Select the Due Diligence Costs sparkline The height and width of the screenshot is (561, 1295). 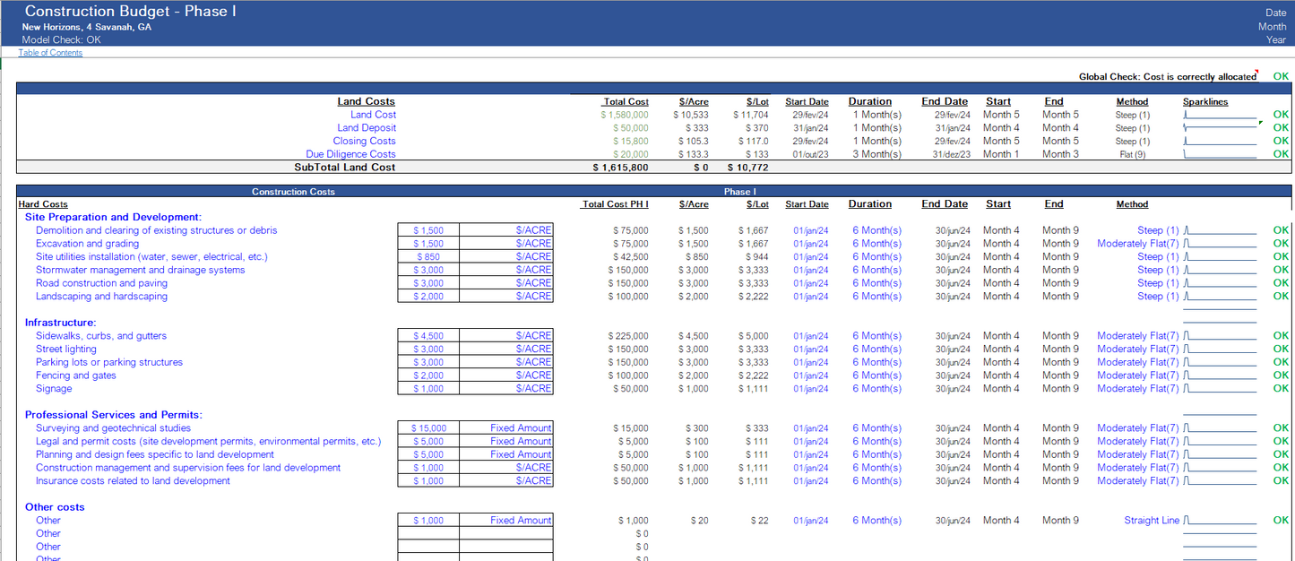tap(1220, 154)
